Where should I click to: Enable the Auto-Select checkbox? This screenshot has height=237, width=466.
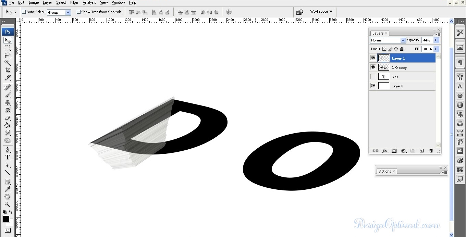24,12
